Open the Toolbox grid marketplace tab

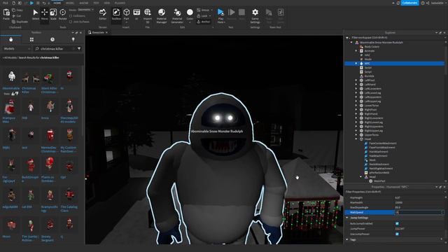click(31, 39)
